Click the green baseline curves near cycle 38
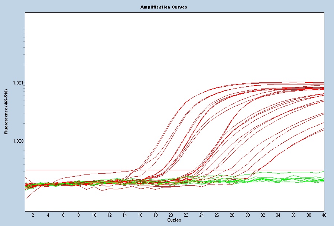The height and width of the screenshot is (226, 334). point(309,179)
